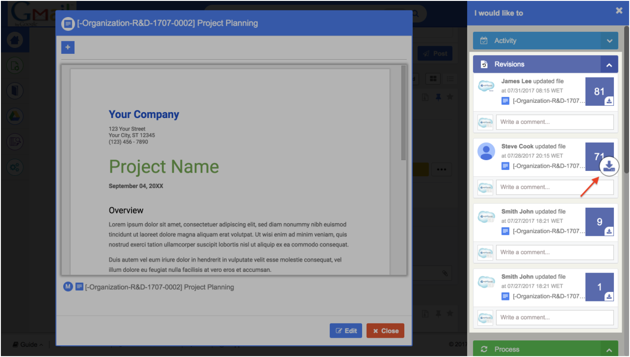Download revision 71 by Steve Cook
This screenshot has height=357, width=630.
(609, 166)
